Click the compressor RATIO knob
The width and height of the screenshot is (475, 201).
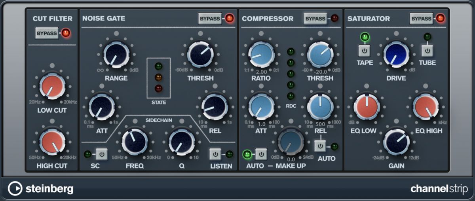(x=262, y=54)
